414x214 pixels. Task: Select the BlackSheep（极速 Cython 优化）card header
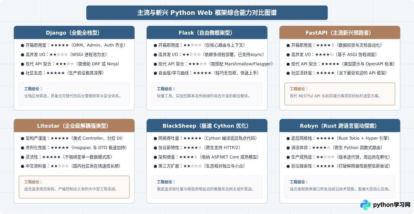[x=207, y=126]
